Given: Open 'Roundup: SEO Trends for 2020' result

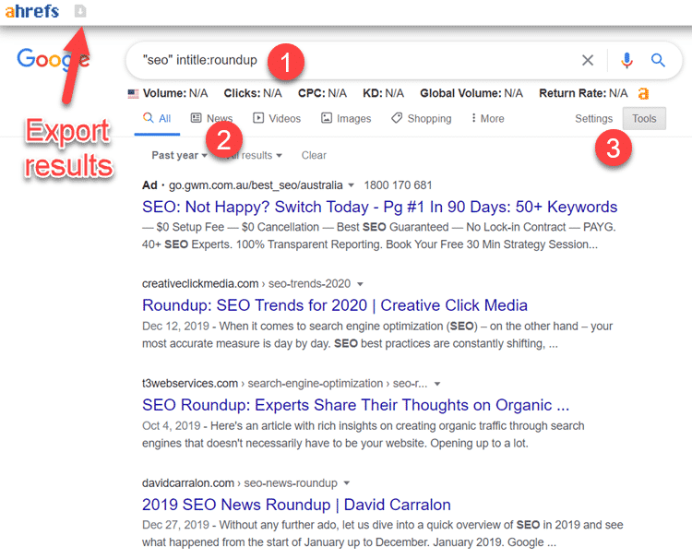Looking at the screenshot, I should pos(335,305).
